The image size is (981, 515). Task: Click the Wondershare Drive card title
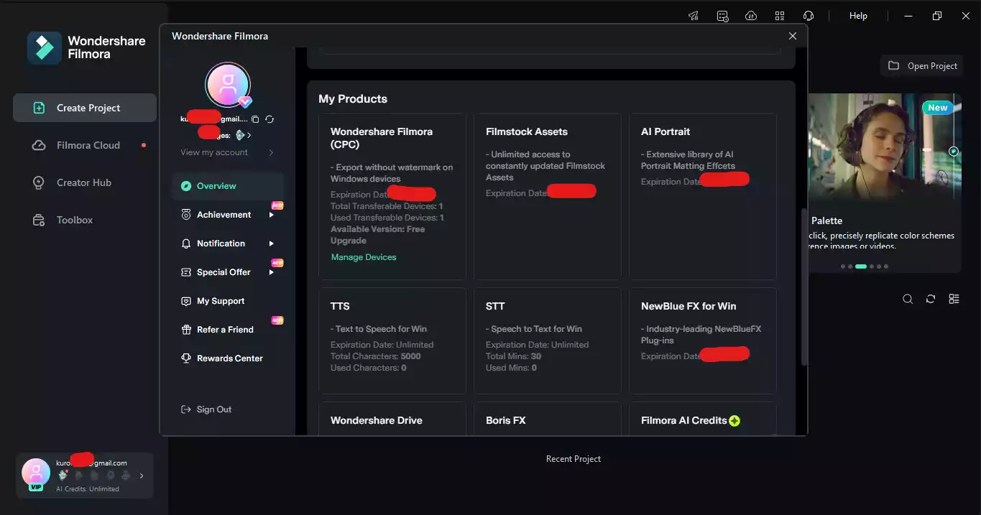coord(377,420)
